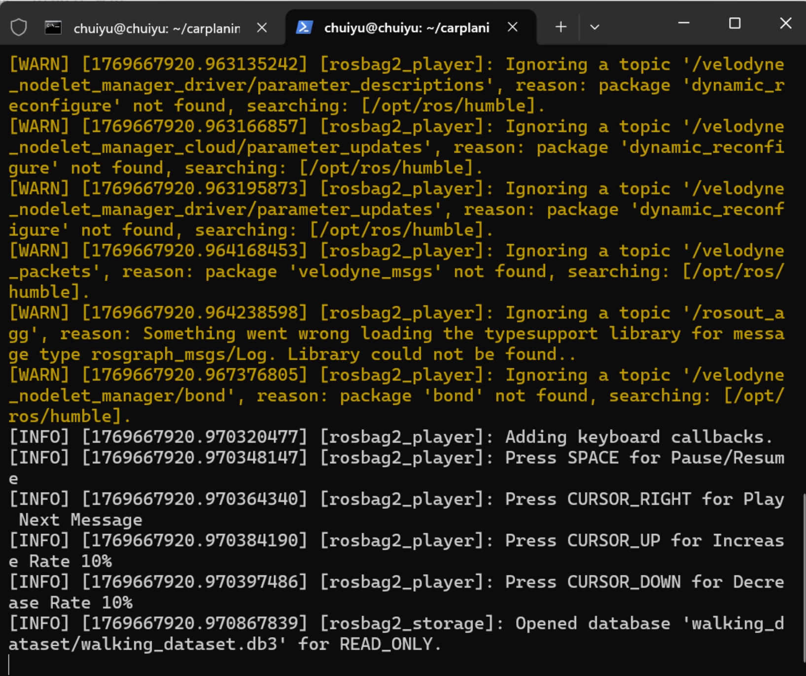Click the PowerShell icon on the second tab
This screenshot has width=806, height=676.
click(304, 28)
